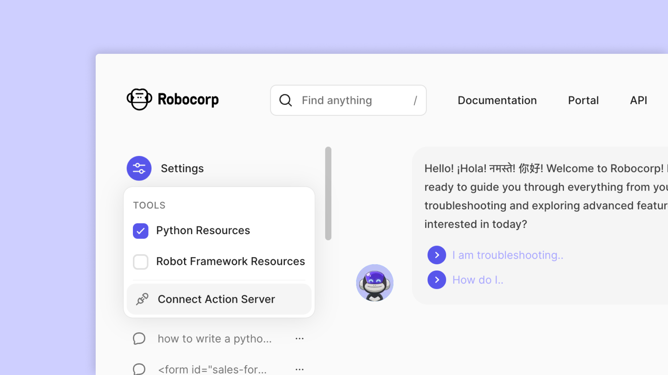
Task: Click the slash shortcut hint in search
Action: [x=415, y=101]
